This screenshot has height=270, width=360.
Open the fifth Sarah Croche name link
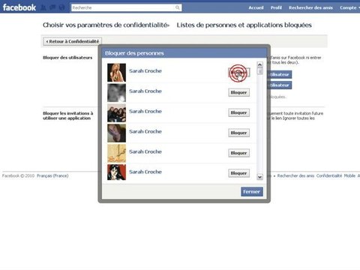(x=145, y=151)
